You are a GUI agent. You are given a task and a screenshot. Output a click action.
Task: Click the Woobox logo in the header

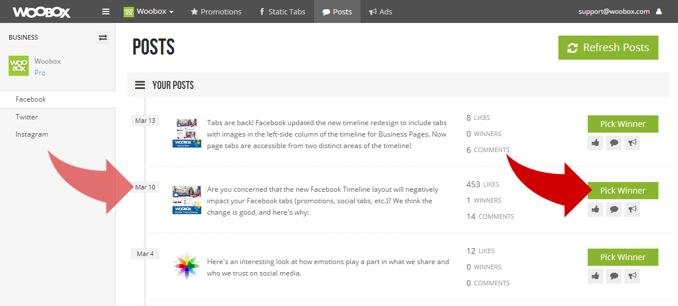coord(41,11)
